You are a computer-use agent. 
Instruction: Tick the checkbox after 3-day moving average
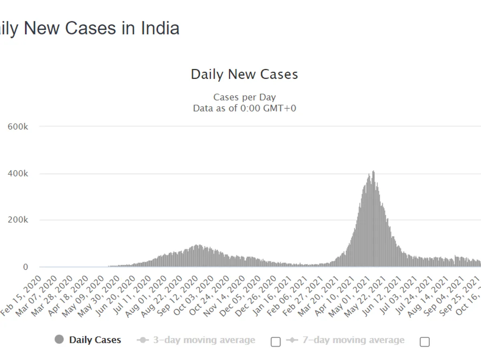275,342
